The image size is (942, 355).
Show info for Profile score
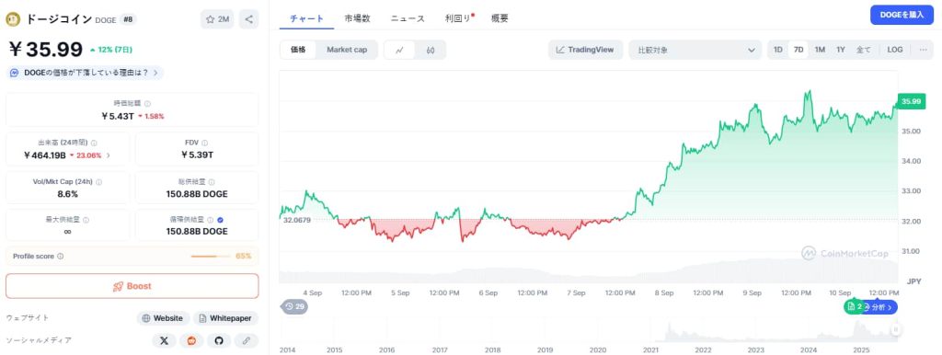tap(61, 256)
